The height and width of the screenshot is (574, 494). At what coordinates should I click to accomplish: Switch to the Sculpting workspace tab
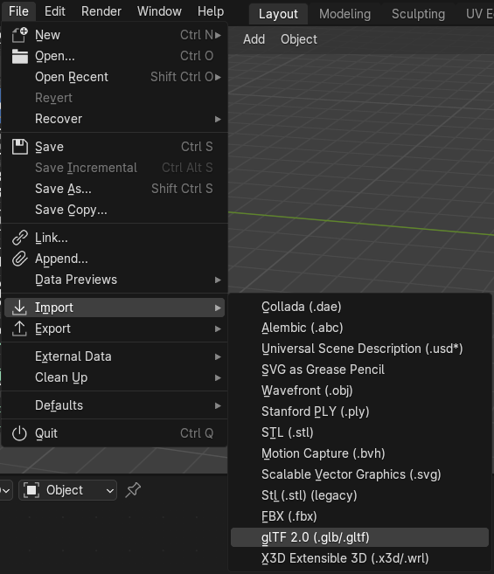(x=418, y=14)
